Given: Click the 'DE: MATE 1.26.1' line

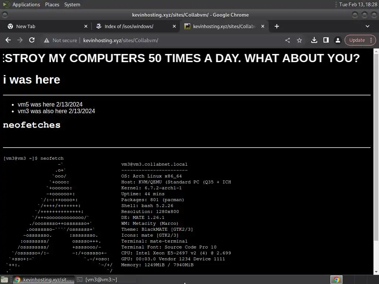Looking at the screenshot, I should (x=142, y=217).
